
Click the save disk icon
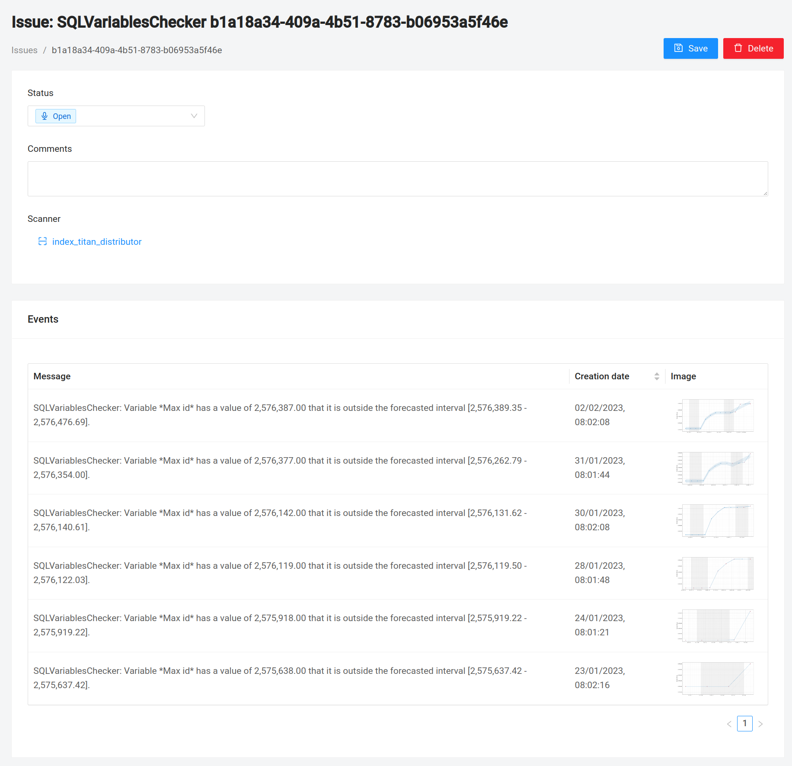coord(679,48)
